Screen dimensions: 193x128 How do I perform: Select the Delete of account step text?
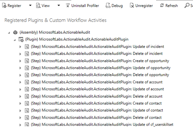(x=96, y=96)
